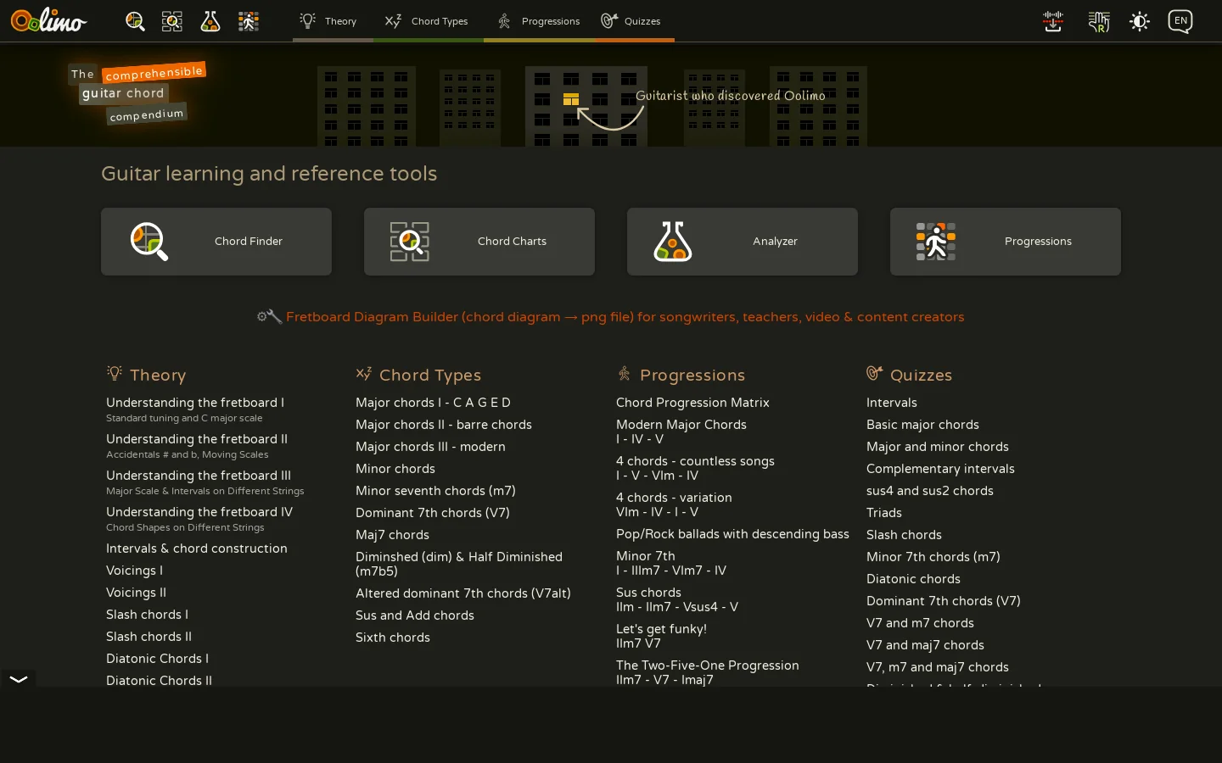Open the 'Chord Progression Matrix' link
Screen dimensions: 1222x763
692,403
